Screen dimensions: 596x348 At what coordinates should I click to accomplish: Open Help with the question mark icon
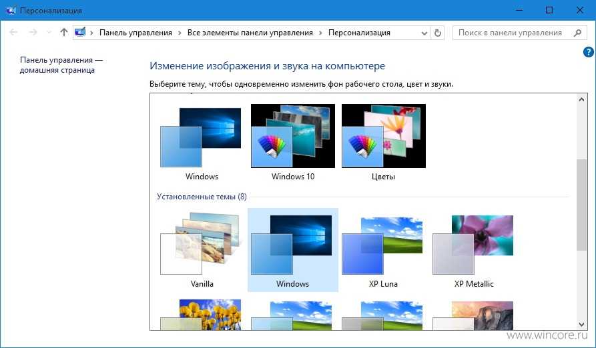point(588,52)
